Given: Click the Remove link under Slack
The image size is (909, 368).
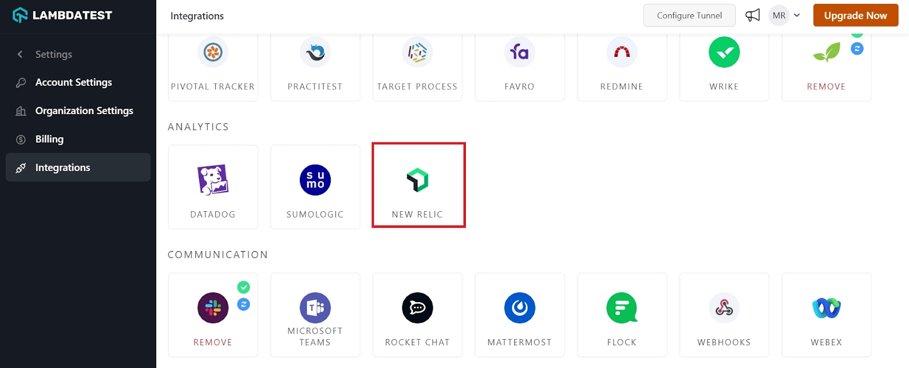Looking at the screenshot, I should point(212,342).
